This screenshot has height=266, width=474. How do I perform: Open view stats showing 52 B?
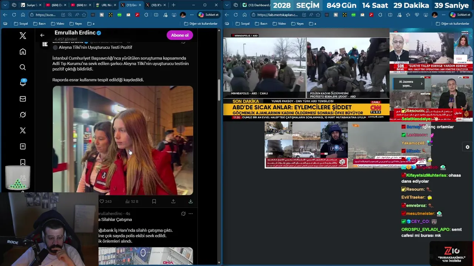click(131, 201)
